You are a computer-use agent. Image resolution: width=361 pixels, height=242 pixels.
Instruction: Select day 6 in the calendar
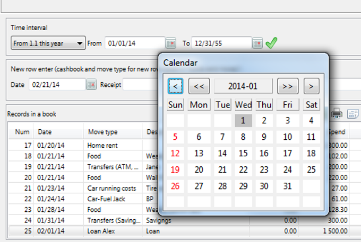tap(199, 137)
